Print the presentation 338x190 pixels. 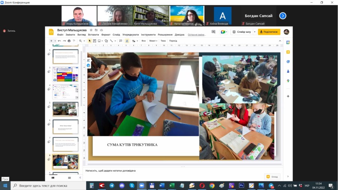coord(69,41)
